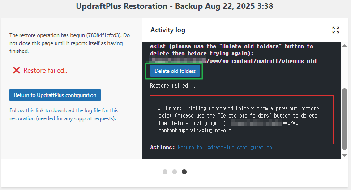This screenshot has width=351, height=190.
Task: Click the red X restore failed icon
Action: point(17,70)
